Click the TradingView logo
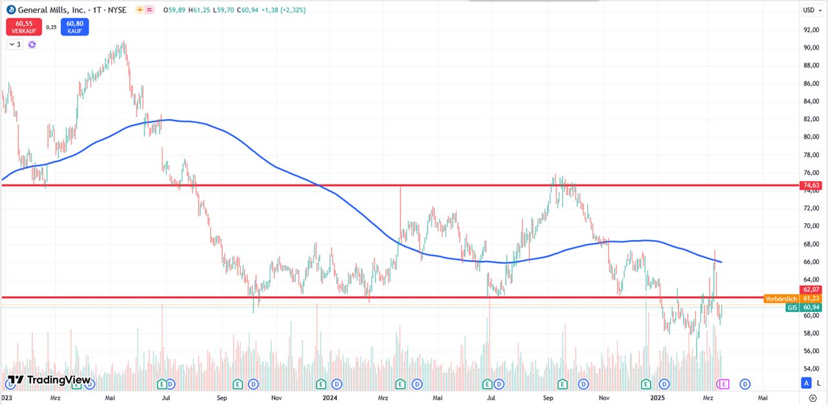 tap(49, 380)
